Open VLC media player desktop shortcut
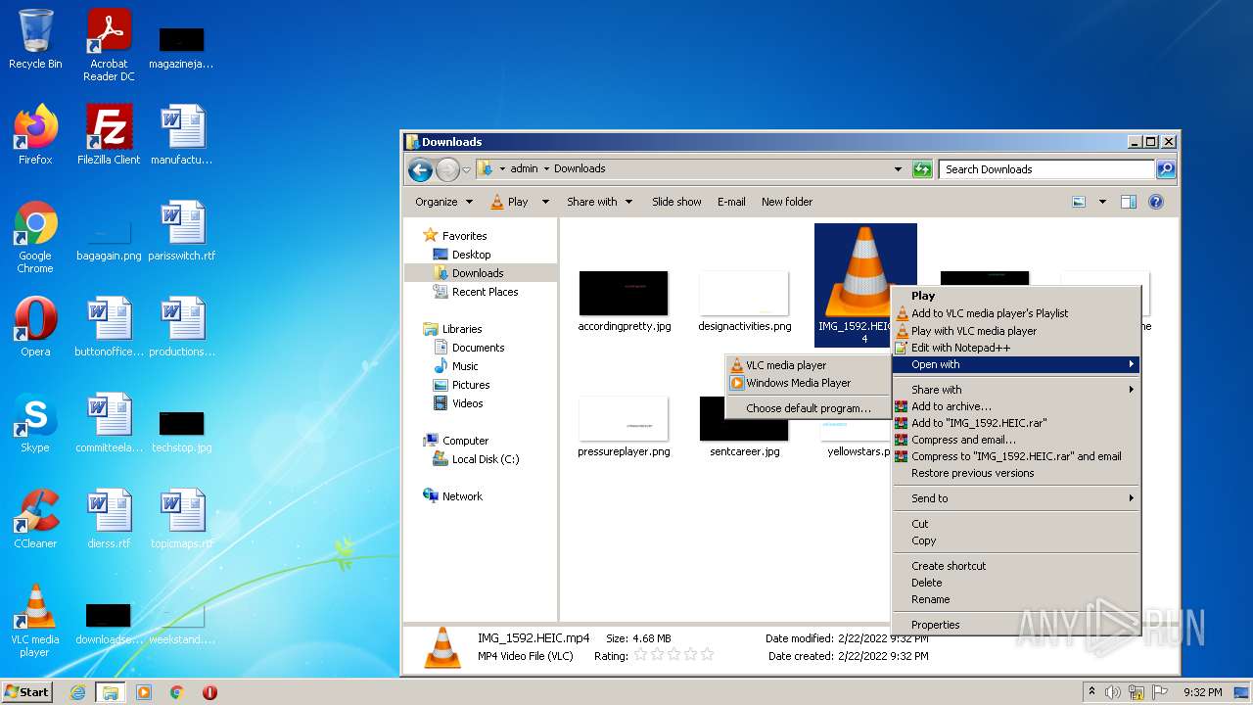The image size is (1253, 705). pos(35,621)
